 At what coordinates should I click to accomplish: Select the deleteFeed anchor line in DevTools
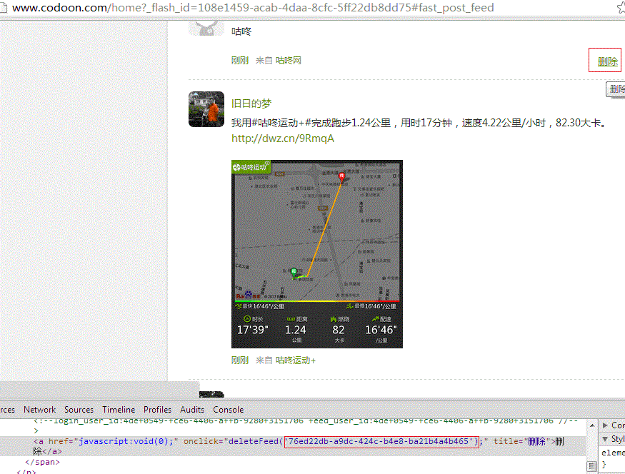tap(293, 446)
